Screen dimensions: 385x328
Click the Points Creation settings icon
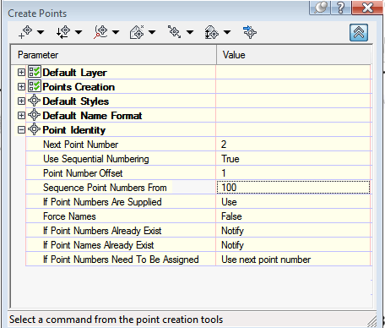35,86
